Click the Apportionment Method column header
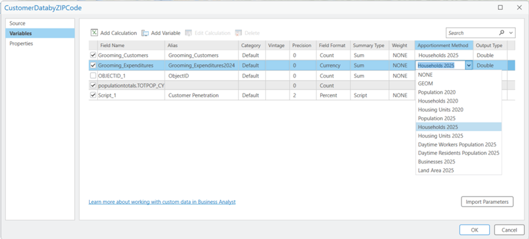Screen dimensions: 529x239 (x=444, y=45)
